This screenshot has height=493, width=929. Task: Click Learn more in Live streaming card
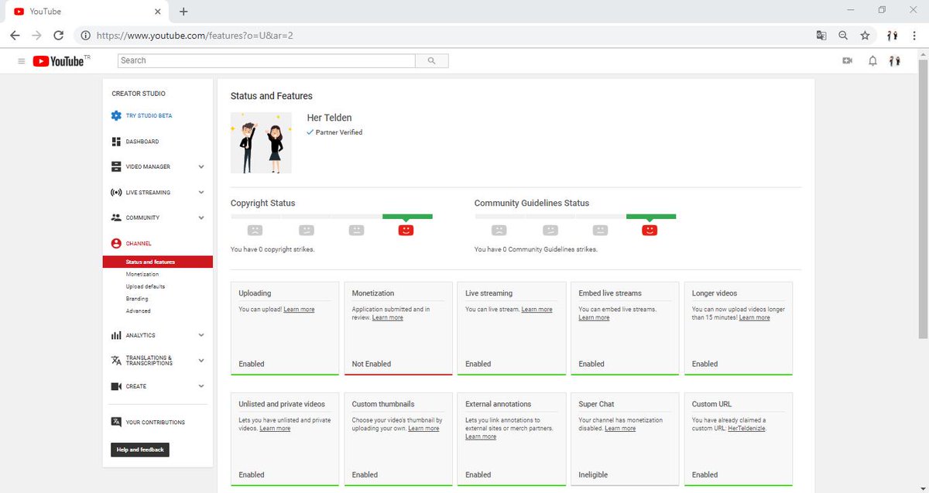click(x=537, y=310)
